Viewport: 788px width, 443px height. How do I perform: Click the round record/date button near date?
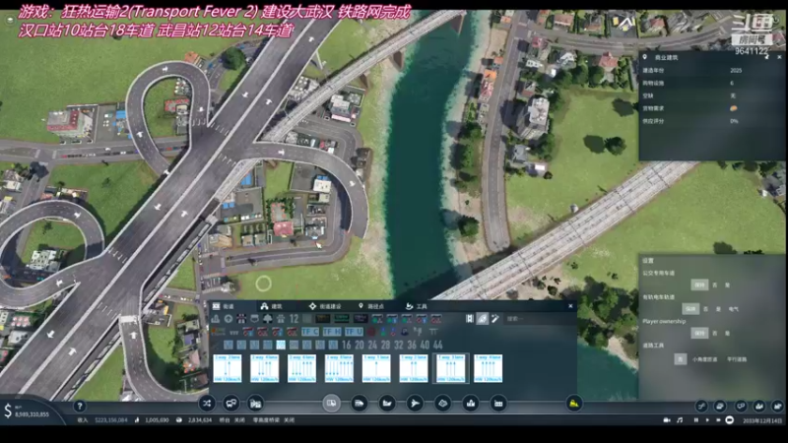730,420
